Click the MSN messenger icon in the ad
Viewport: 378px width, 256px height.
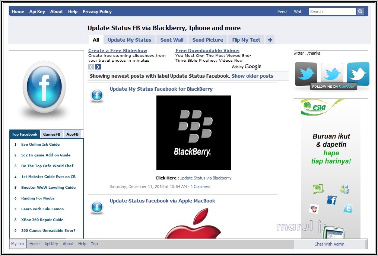345,189
